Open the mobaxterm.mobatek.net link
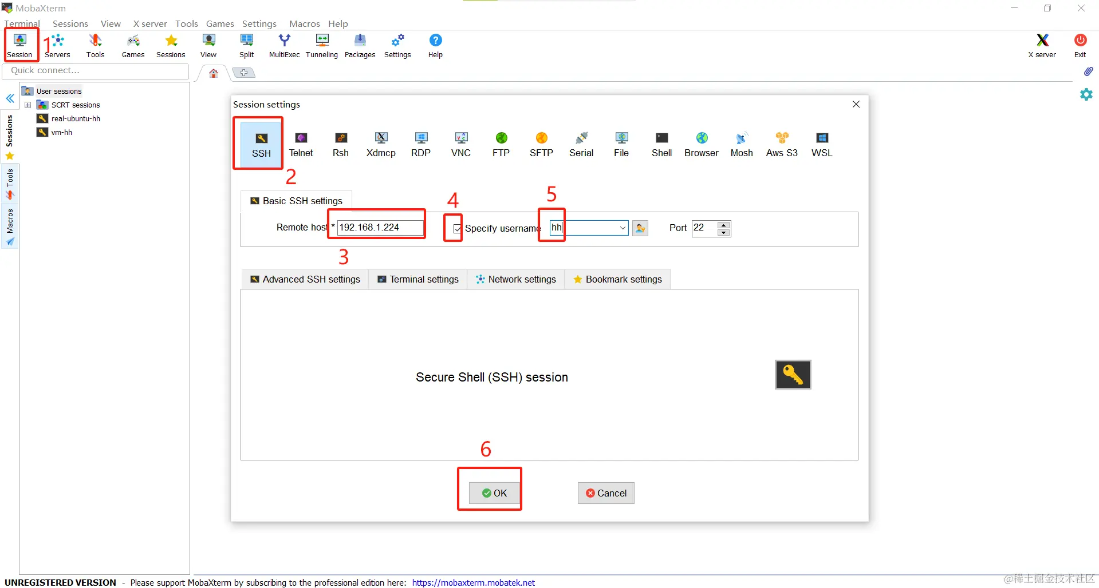The width and height of the screenshot is (1099, 588). click(474, 582)
